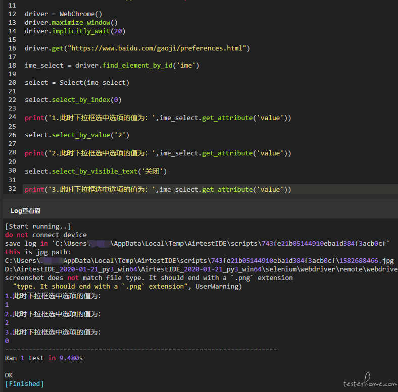The image size is (398, 392).
Task: Click line number 24 in the gutter
Action: coord(12,117)
